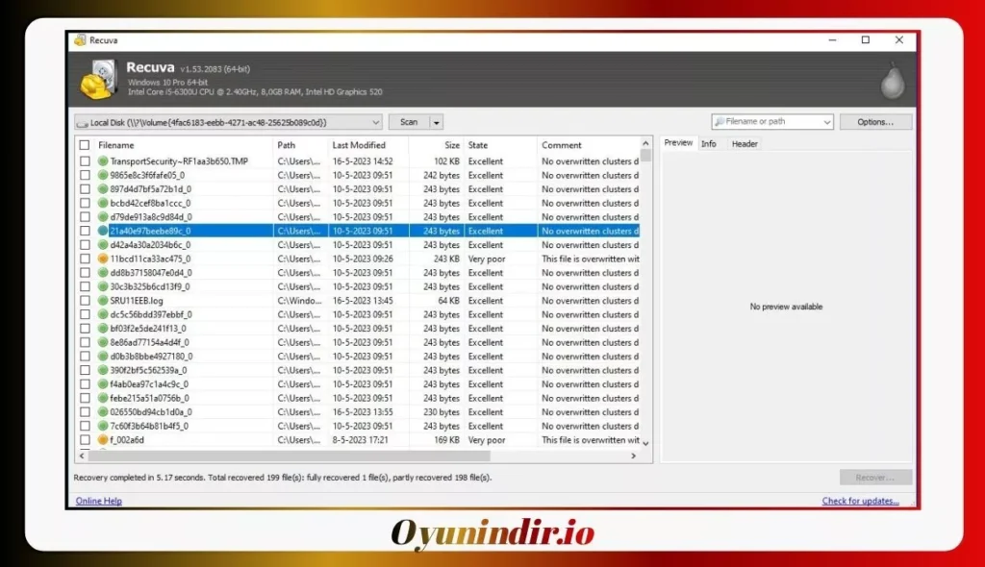Viewport: 985px width, 567px height.
Task: Check the box for TransportSecurity~RF1aa3b650.TMP
Action: coord(85,161)
